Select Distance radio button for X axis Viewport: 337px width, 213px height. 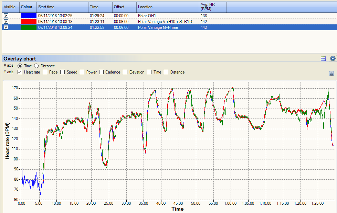[x=36, y=66]
